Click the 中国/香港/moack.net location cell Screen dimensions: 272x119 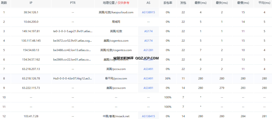coord(115,116)
